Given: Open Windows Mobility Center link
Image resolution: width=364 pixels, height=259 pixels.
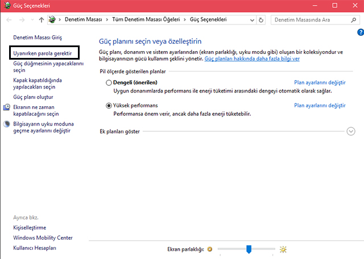Looking at the screenshot, I should pos(43,237).
